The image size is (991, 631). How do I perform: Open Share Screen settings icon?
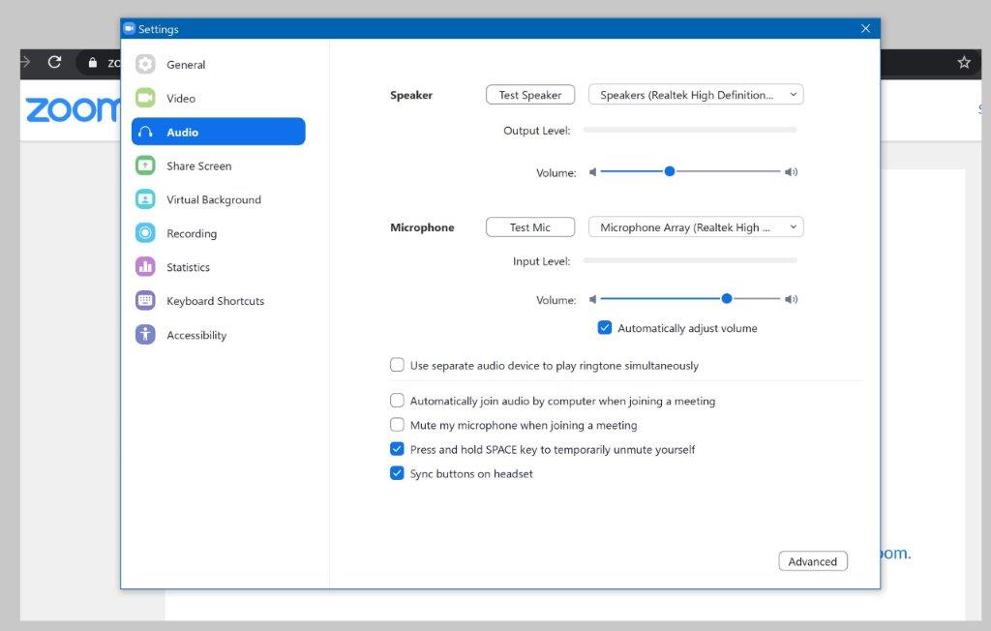point(145,165)
